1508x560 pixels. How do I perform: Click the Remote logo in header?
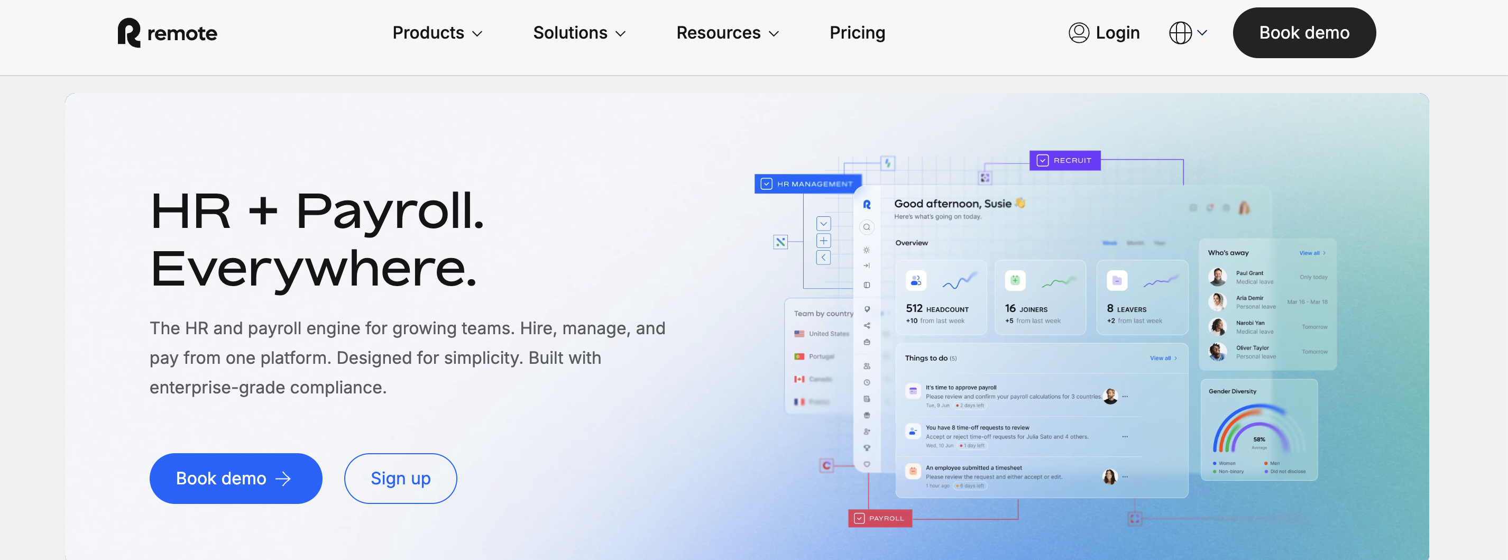[167, 33]
